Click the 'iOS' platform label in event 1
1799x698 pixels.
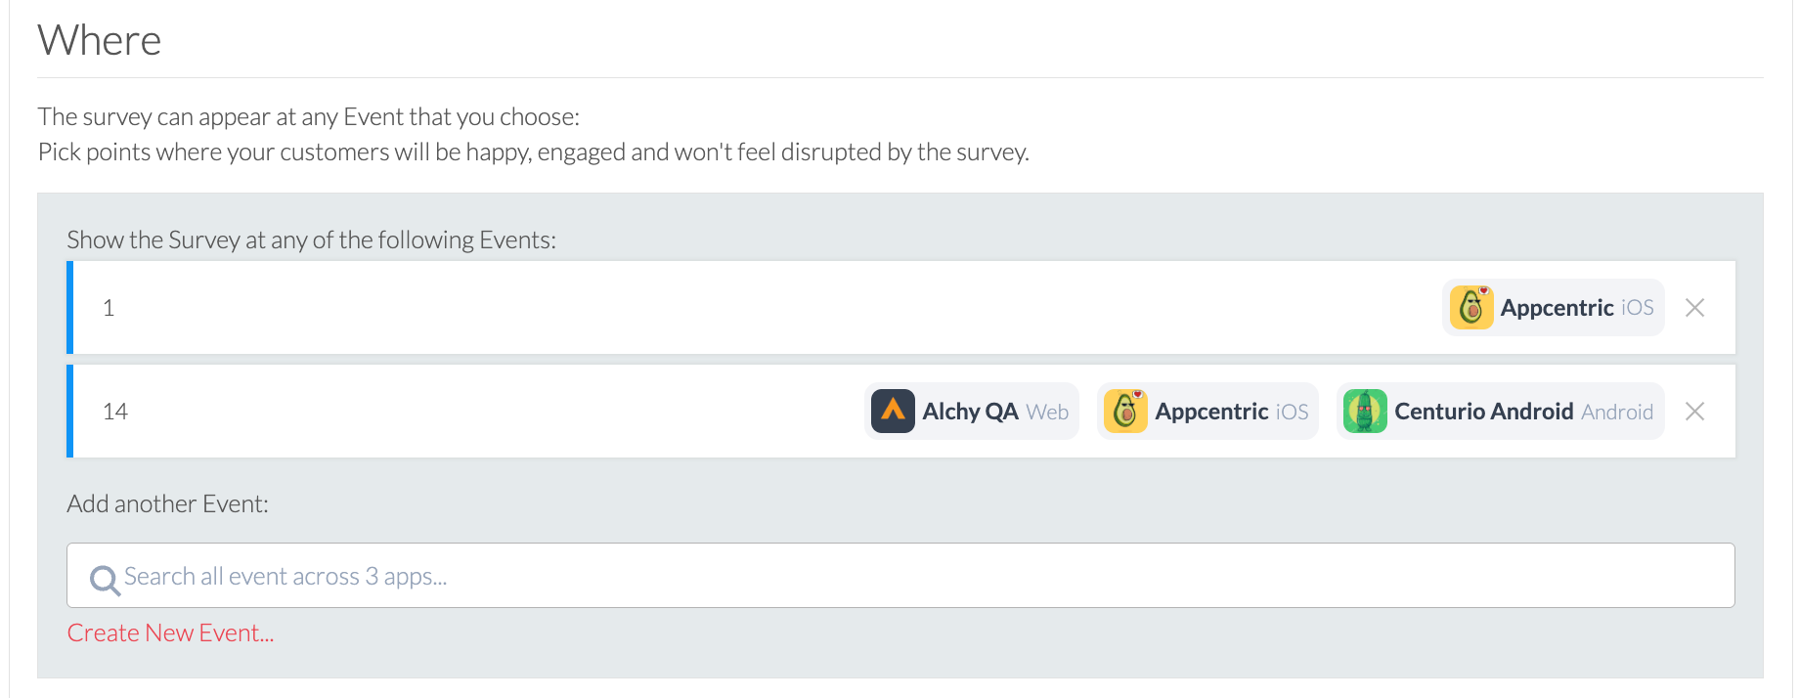(1638, 308)
